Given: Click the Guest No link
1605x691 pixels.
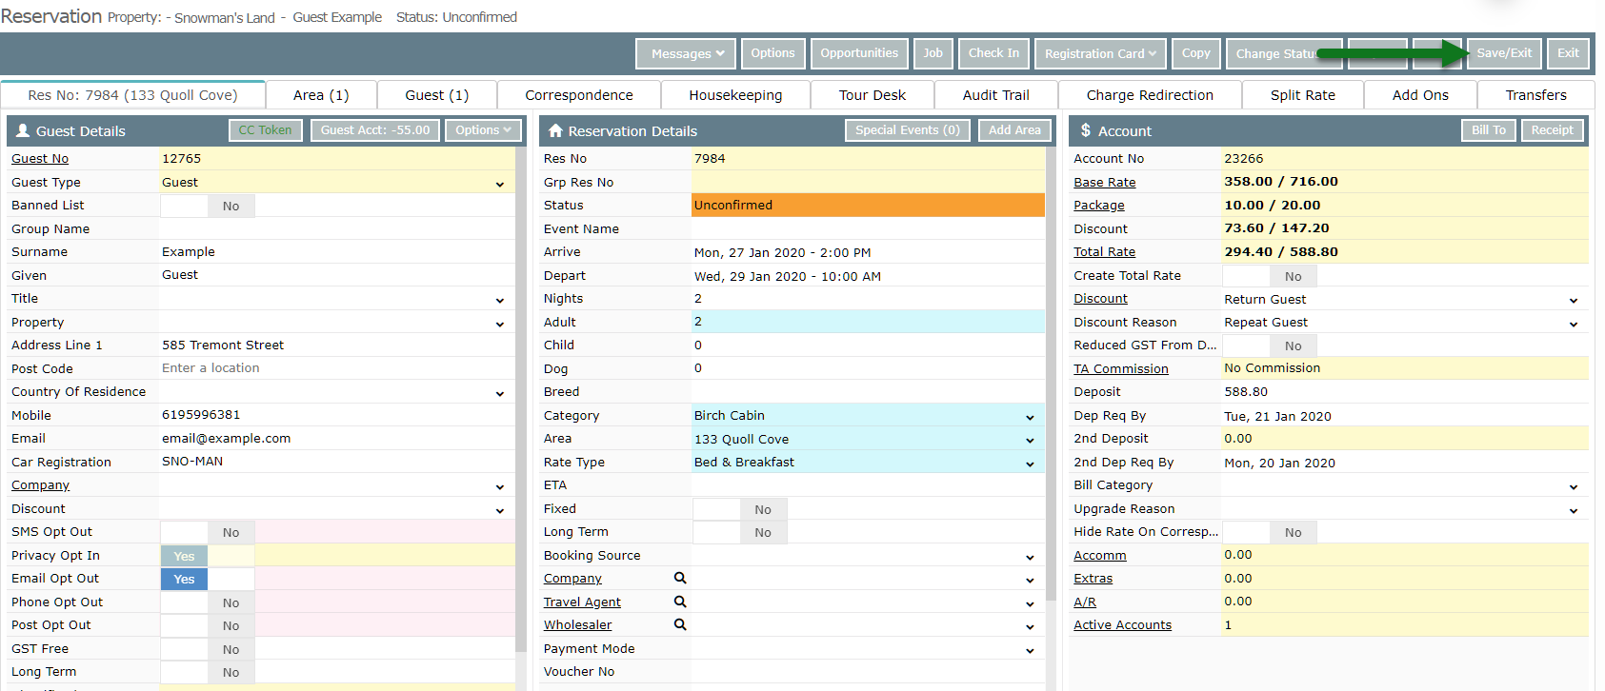Looking at the screenshot, I should 40,159.
